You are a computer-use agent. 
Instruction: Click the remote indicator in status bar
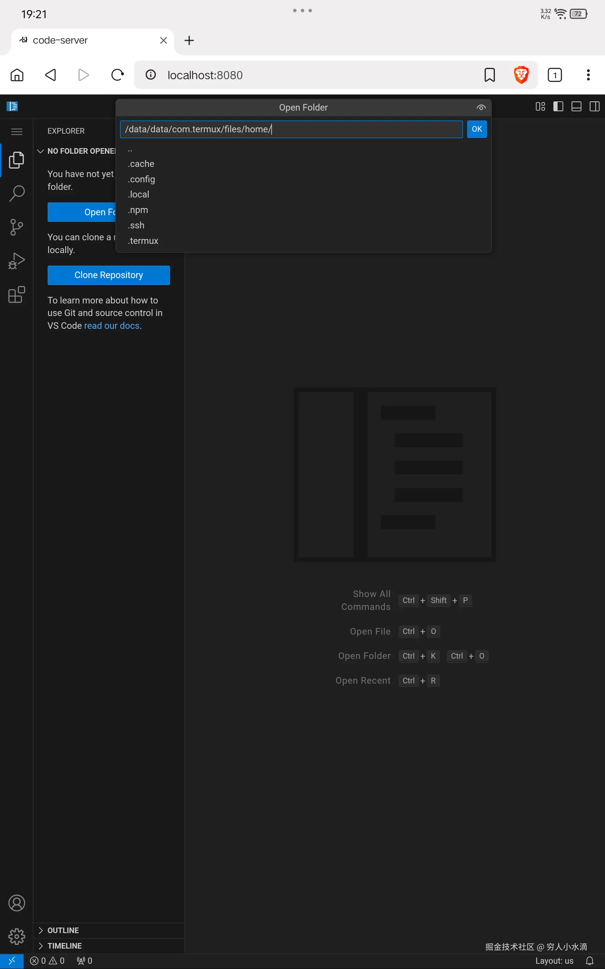click(x=12, y=960)
